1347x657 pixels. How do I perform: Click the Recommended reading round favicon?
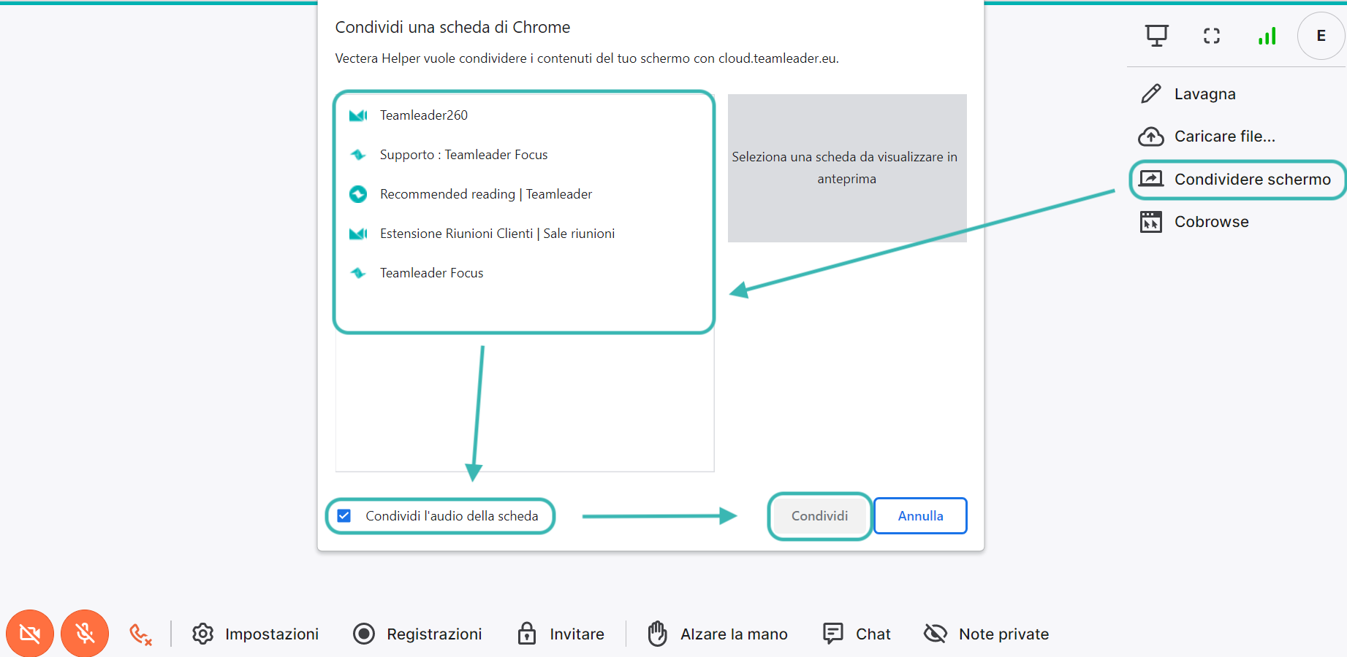pyautogui.click(x=358, y=194)
